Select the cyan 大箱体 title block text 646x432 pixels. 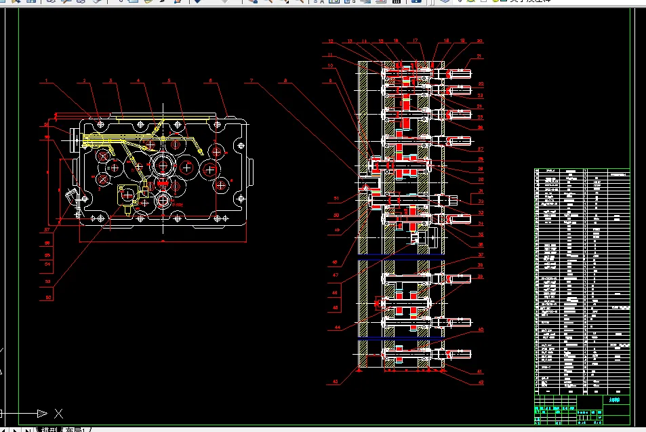[x=614, y=400]
